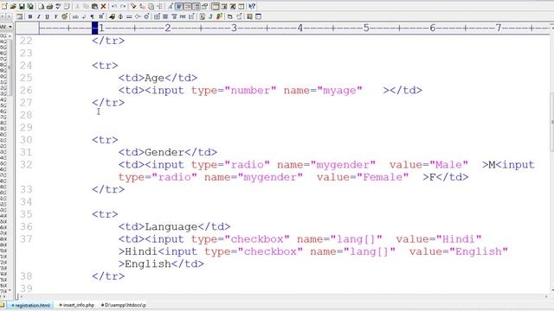This screenshot has width=554, height=311.
Task: Click the J script icon in HTML toolbar
Action: point(210,16)
